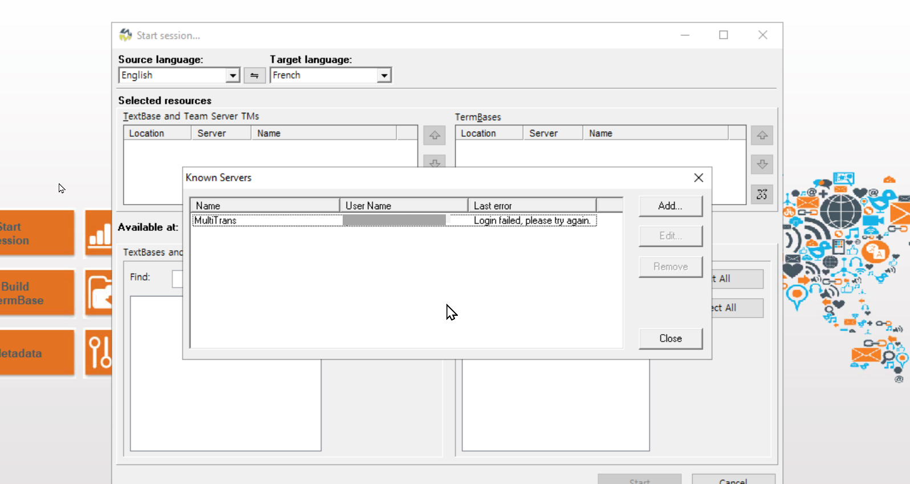This screenshot has height=484, width=910.
Task: Move selected TermBase down arrow
Action: click(x=762, y=165)
